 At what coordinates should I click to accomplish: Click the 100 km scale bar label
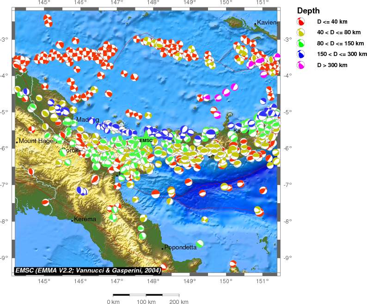pyautogui.click(x=146, y=302)
